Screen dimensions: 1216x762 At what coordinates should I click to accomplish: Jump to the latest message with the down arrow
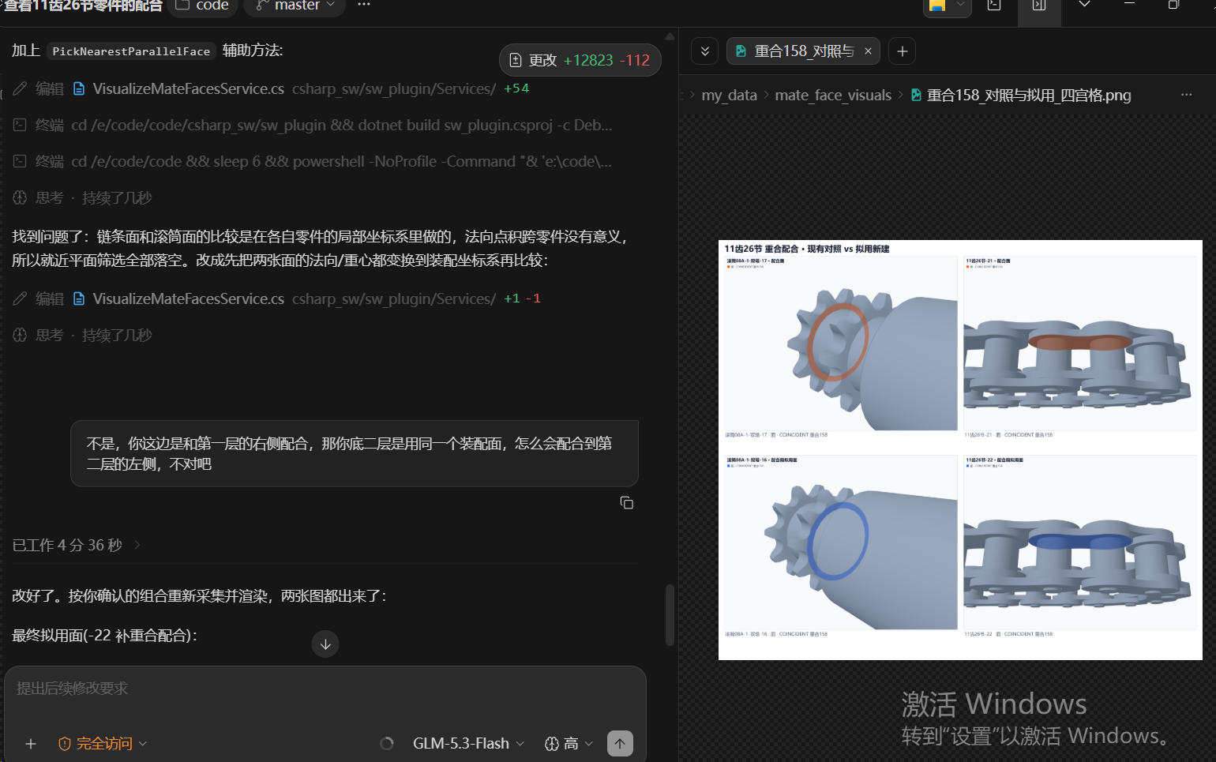pos(325,644)
